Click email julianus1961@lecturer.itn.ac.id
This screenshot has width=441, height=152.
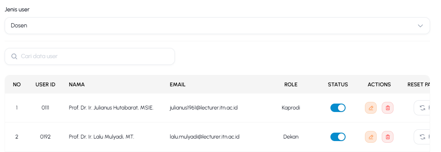click(204, 108)
